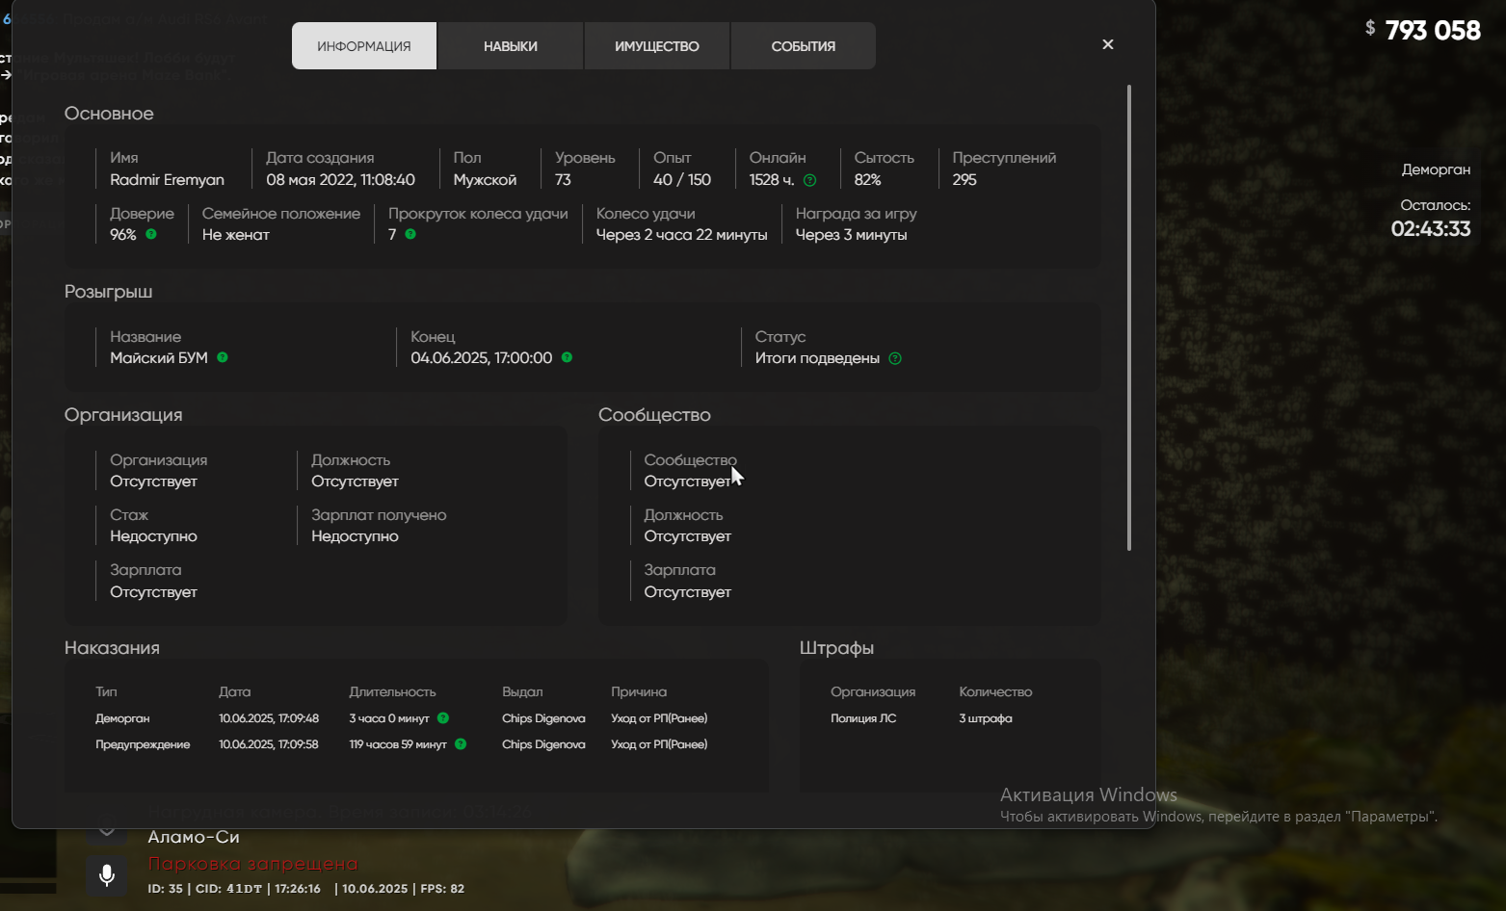The height and width of the screenshot is (911, 1506).
Task: Toggle the microphone icon at the bottom left
Action: point(107,875)
